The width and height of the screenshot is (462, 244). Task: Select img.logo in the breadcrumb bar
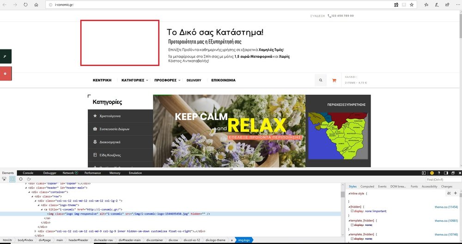point(243,240)
